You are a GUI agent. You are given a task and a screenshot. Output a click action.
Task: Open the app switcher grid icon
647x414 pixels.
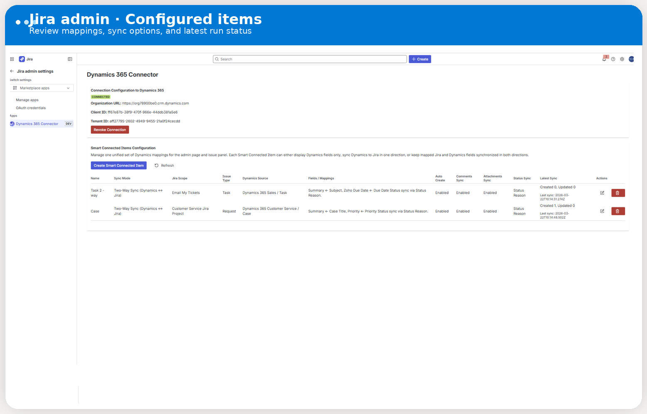(x=12, y=59)
